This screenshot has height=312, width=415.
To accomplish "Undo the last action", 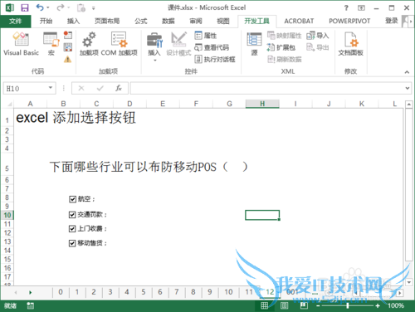I will (x=40, y=7).
